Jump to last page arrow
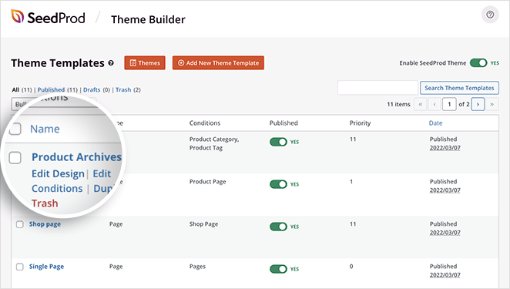The width and height of the screenshot is (510, 289). click(x=492, y=104)
